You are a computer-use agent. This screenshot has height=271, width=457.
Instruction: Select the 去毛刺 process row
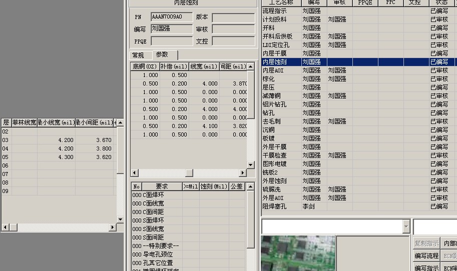359,121
